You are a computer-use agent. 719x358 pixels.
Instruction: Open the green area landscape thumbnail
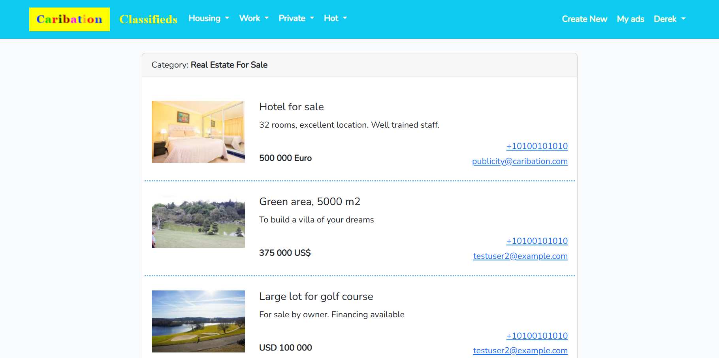pyautogui.click(x=198, y=222)
